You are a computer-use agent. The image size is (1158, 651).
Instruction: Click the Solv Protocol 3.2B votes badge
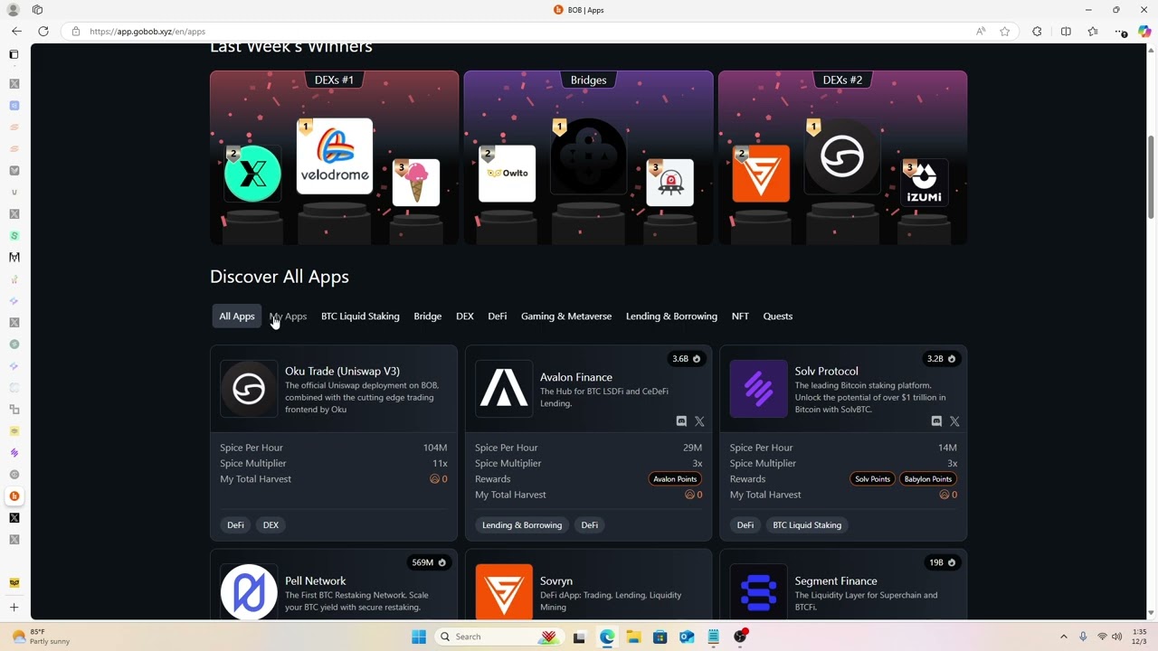coord(942,359)
